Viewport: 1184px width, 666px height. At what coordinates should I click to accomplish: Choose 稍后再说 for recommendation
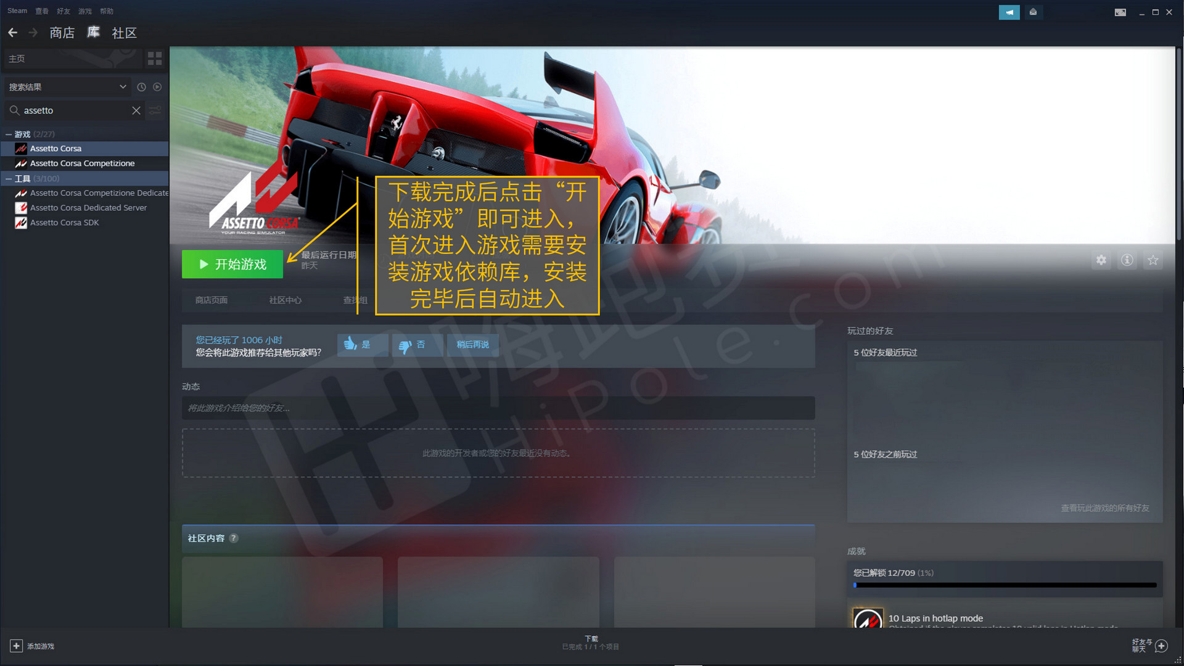tap(472, 345)
